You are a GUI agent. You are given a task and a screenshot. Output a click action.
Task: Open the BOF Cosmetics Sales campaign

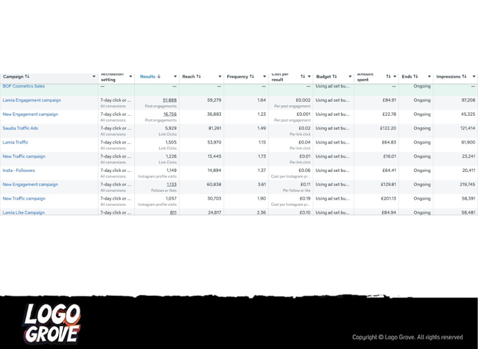(x=24, y=86)
